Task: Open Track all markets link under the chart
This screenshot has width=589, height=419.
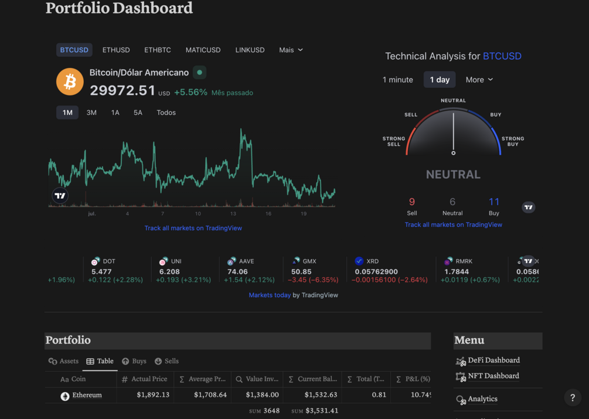Action: pyautogui.click(x=193, y=228)
